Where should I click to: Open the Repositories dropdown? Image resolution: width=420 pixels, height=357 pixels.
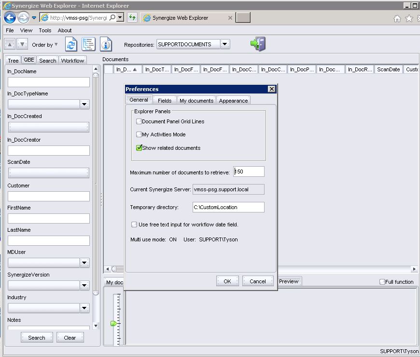[225, 44]
